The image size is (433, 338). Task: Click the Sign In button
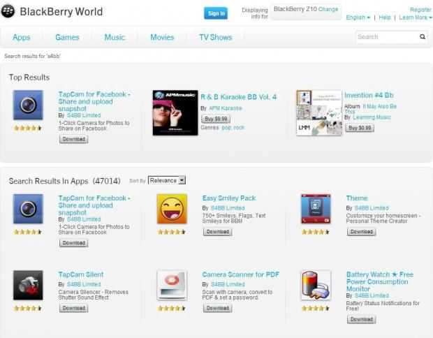pos(216,13)
